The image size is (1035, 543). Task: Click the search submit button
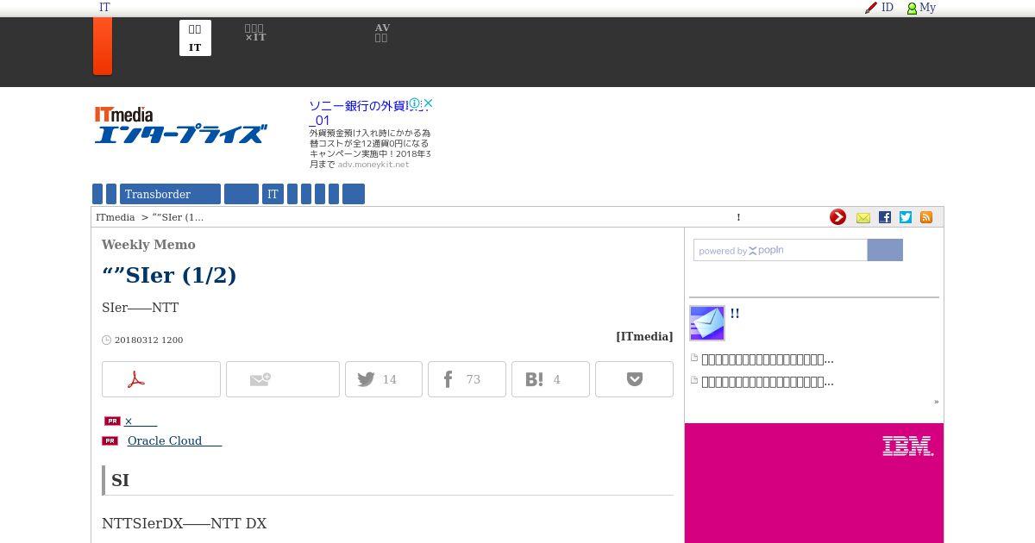[885, 250]
